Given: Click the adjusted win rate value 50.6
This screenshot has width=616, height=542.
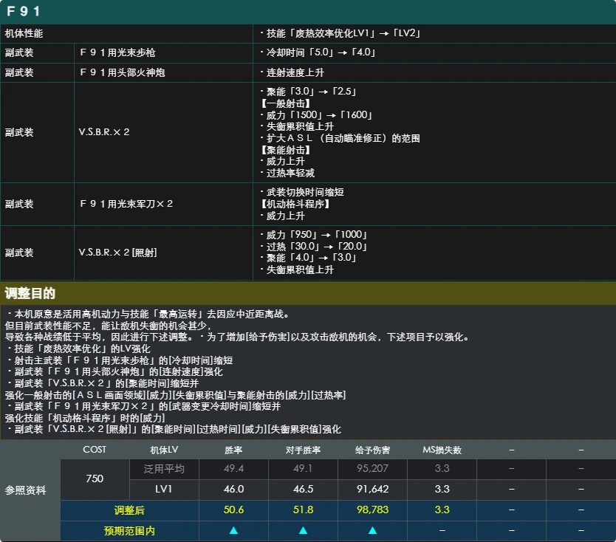Looking at the screenshot, I should click(233, 510).
